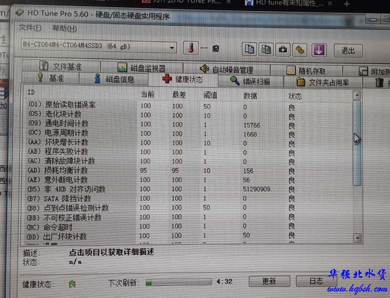Switch to the 磁盘信息 tab
The image size is (390, 298).
(114, 79)
